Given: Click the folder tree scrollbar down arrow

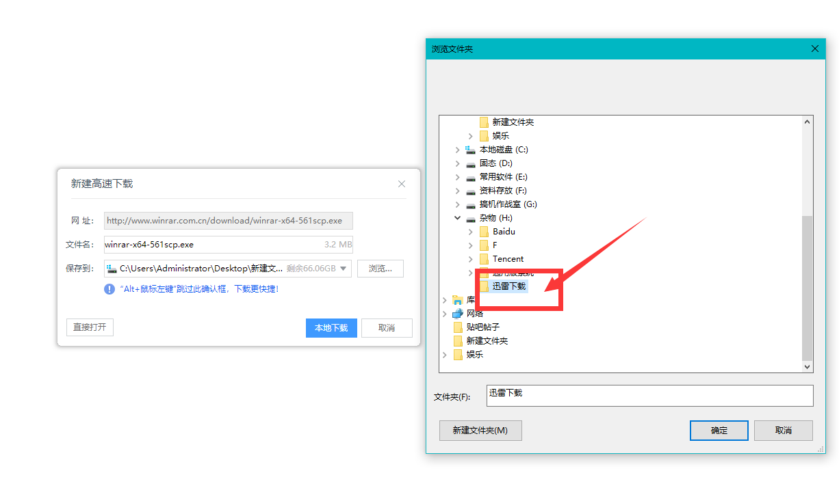Looking at the screenshot, I should click(808, 367).
